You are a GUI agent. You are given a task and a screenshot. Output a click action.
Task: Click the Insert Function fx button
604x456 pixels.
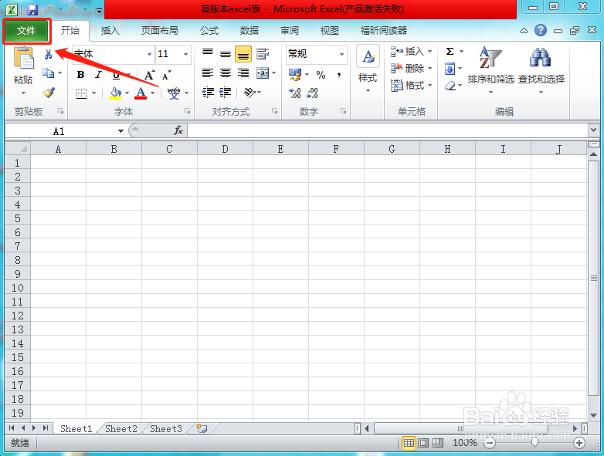point(178,131)
